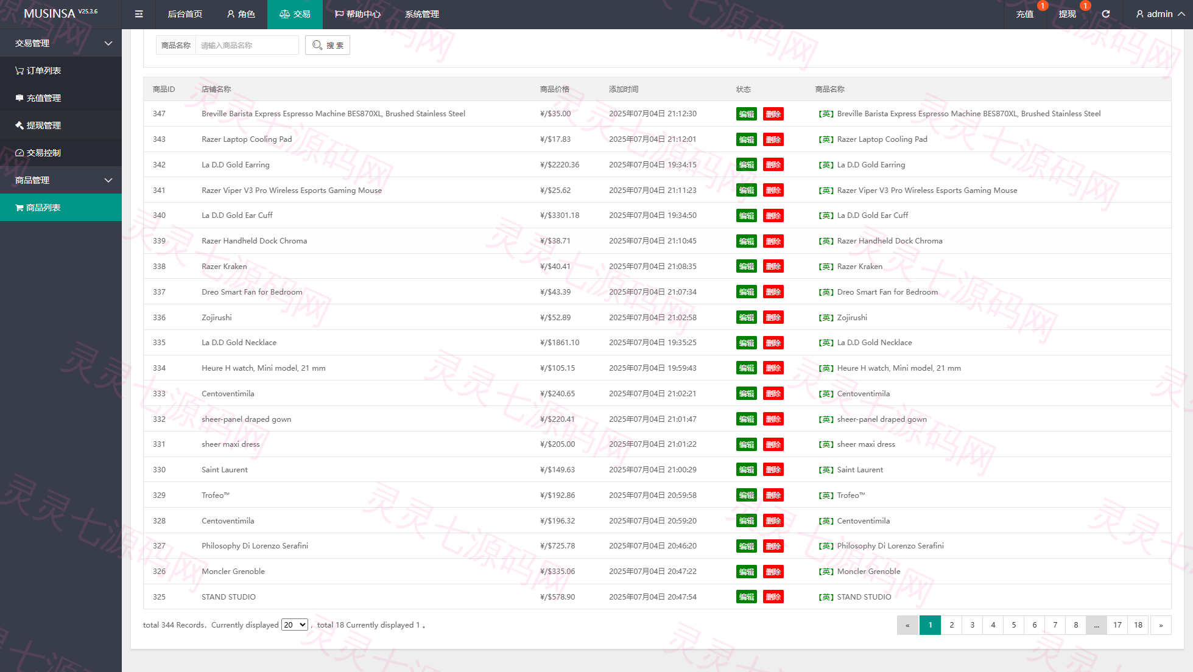Open the records-per-page dropdown showing 20
The image size is (1193, 672).
294,625
